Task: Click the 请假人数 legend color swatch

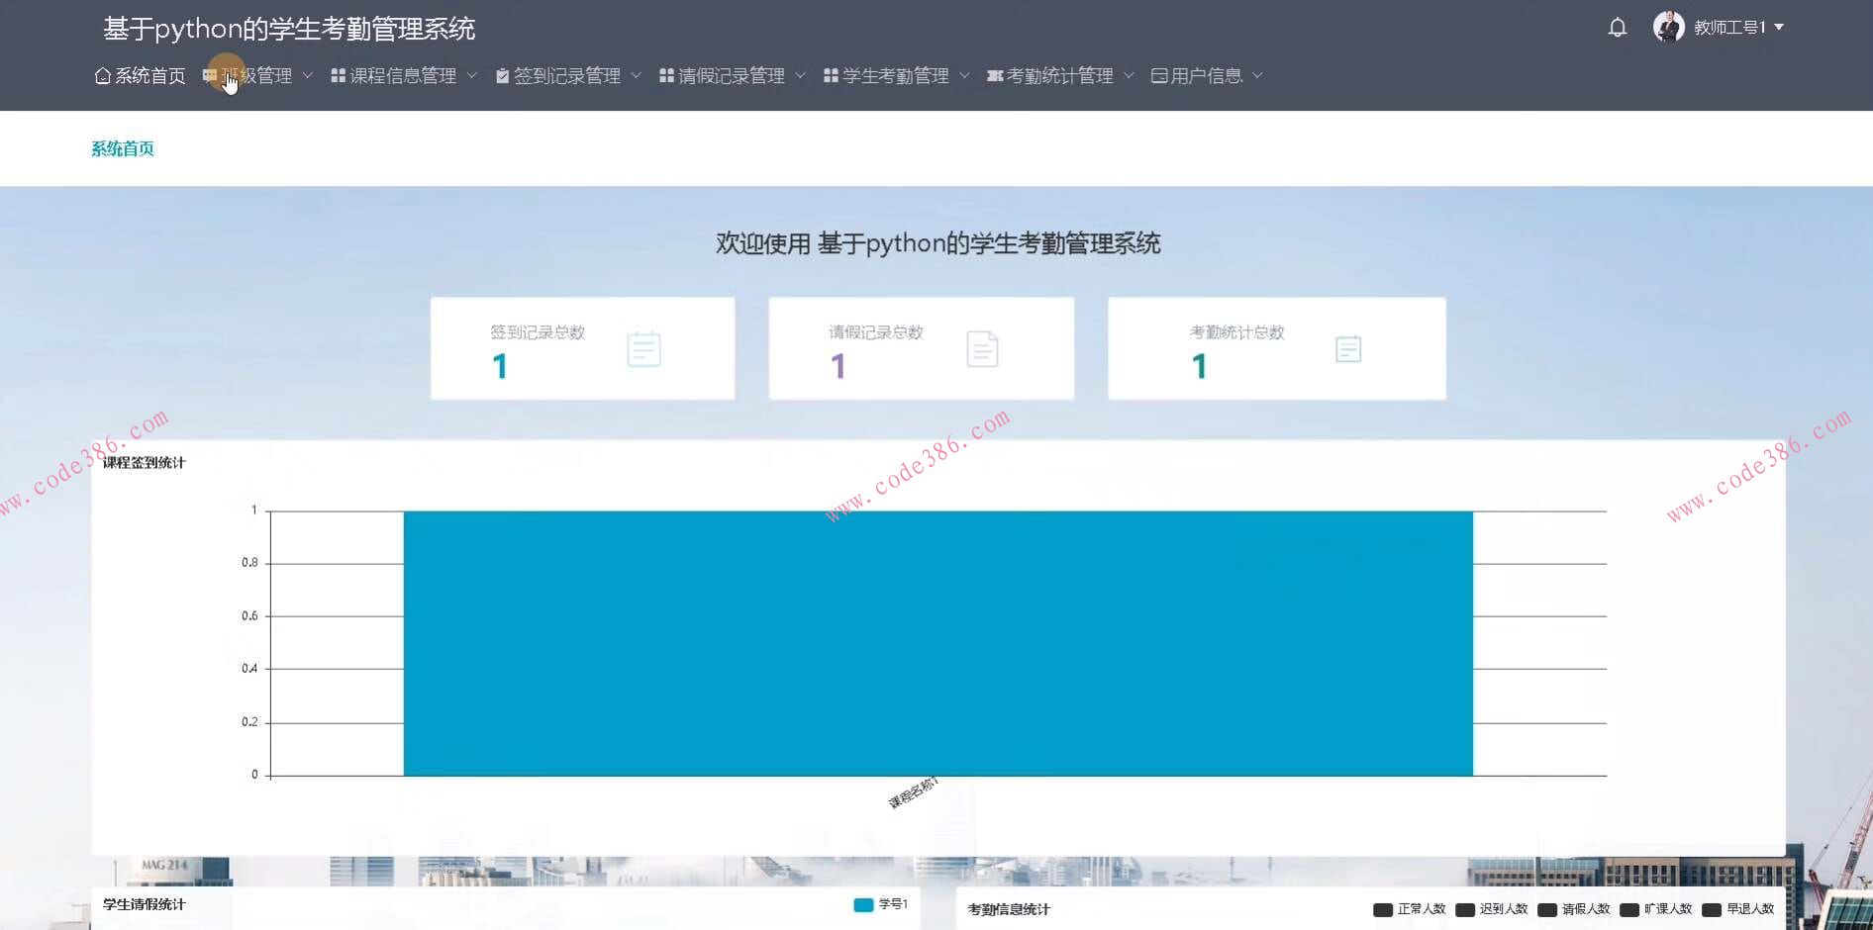Action: click(1546, 908)
